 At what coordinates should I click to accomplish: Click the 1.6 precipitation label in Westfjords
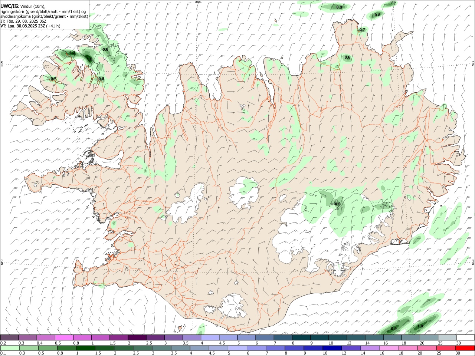click(89, 59)
